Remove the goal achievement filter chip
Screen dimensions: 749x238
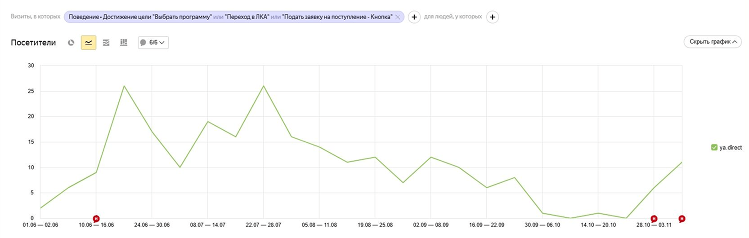(398, 17)
